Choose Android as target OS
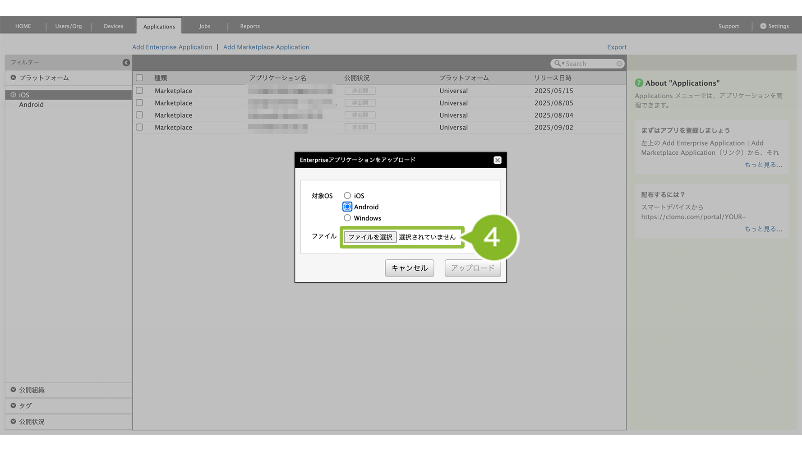This screenshot has width=802, height=451. (x=347, y=207)
